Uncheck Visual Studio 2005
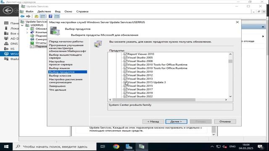The width and height of the screenshot is (269, 151). (125, 57)
